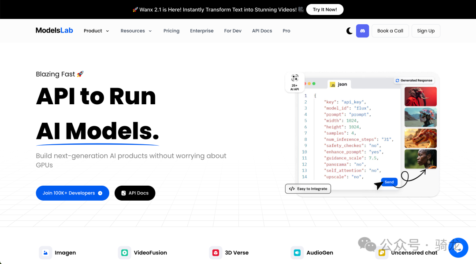
Task: Open the Discord community icon button
Action: click(x=362, y=31)
